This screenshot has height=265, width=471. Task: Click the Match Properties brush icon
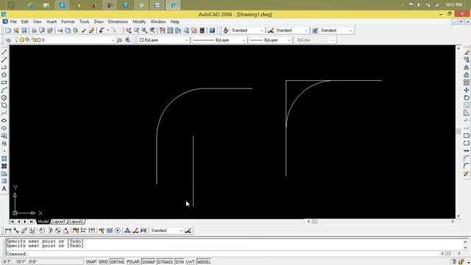coord(84,30)
